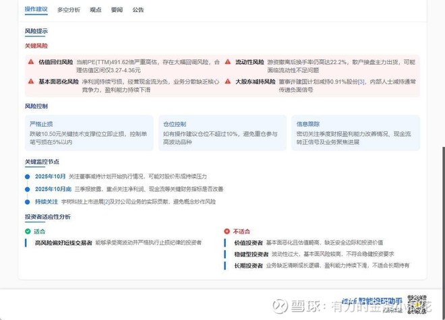Open citation [2] after 宇树科技上市进展
The height and width of the screenshot is (320, 445).
click(x=105, y=201)
